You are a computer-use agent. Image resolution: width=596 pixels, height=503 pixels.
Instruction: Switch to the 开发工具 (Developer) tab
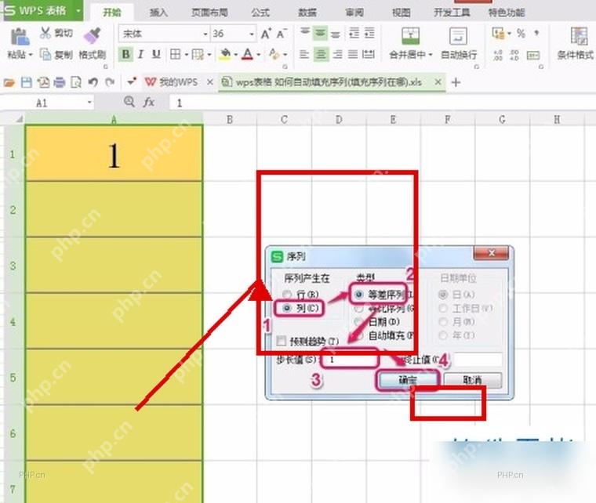[452, 13]
